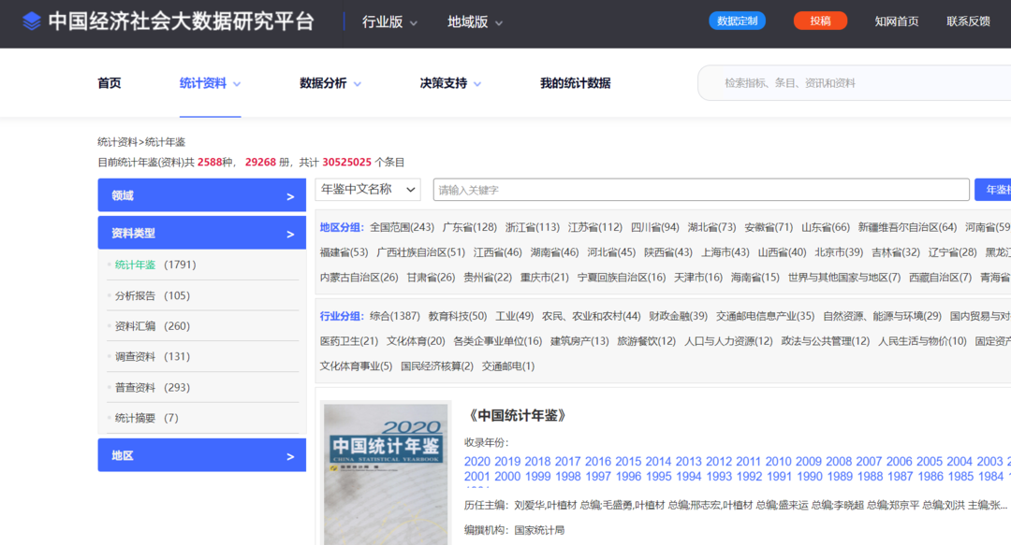Filter by 江苏省(112)
1011x545 pixels.
pyautogui.click(x=594, y=227)
